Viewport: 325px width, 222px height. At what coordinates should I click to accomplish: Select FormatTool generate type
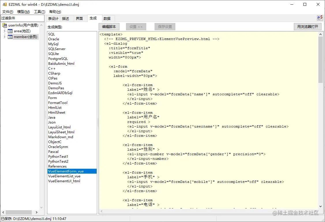pyautogui.click(x=72, y=103)
